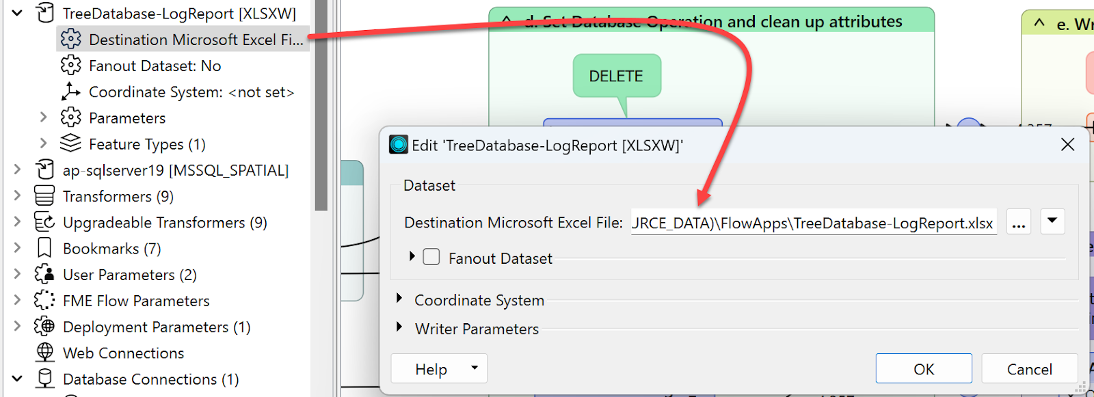The width and height of the screenshot is (1094, 397).
Task: Expand the Deployment Parameters (1) node
Action: (18, 327)
